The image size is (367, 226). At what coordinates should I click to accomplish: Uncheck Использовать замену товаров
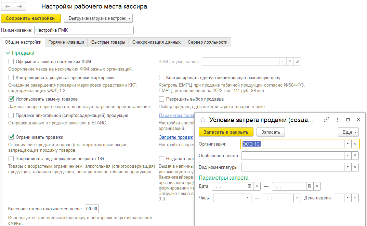[11, 99]
